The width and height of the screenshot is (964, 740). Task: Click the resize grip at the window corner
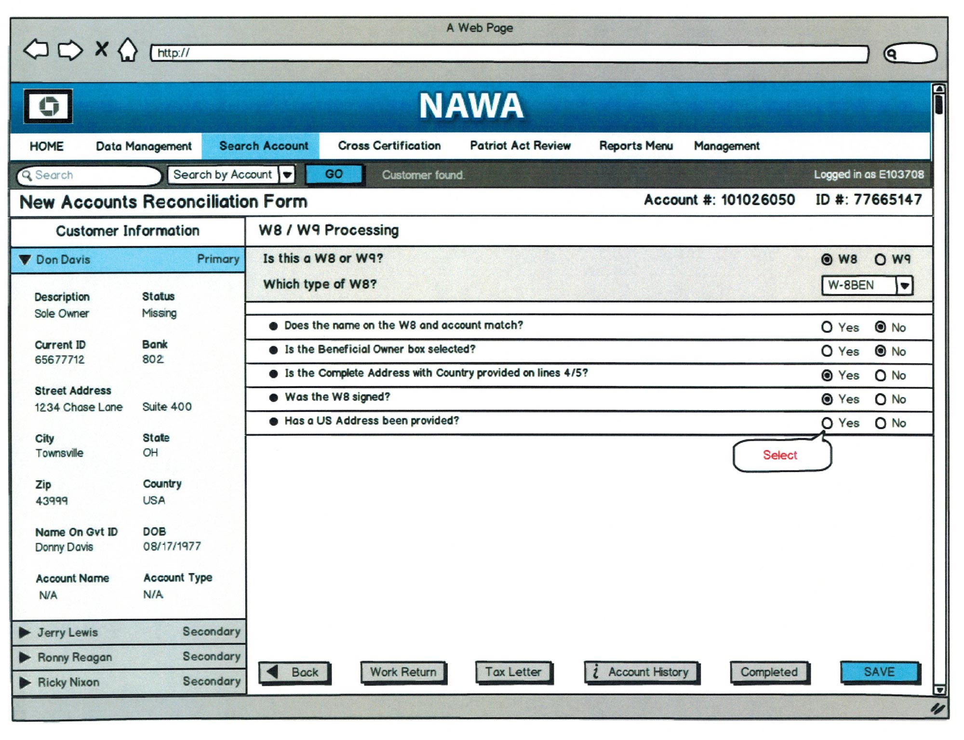click(937, 708)
